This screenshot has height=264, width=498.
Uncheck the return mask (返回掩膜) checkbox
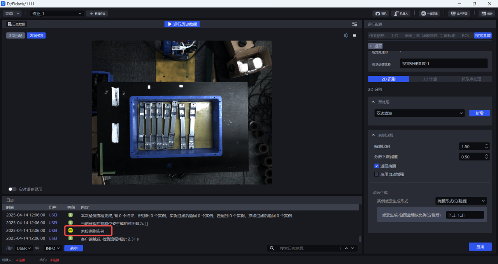click(376, 166)
